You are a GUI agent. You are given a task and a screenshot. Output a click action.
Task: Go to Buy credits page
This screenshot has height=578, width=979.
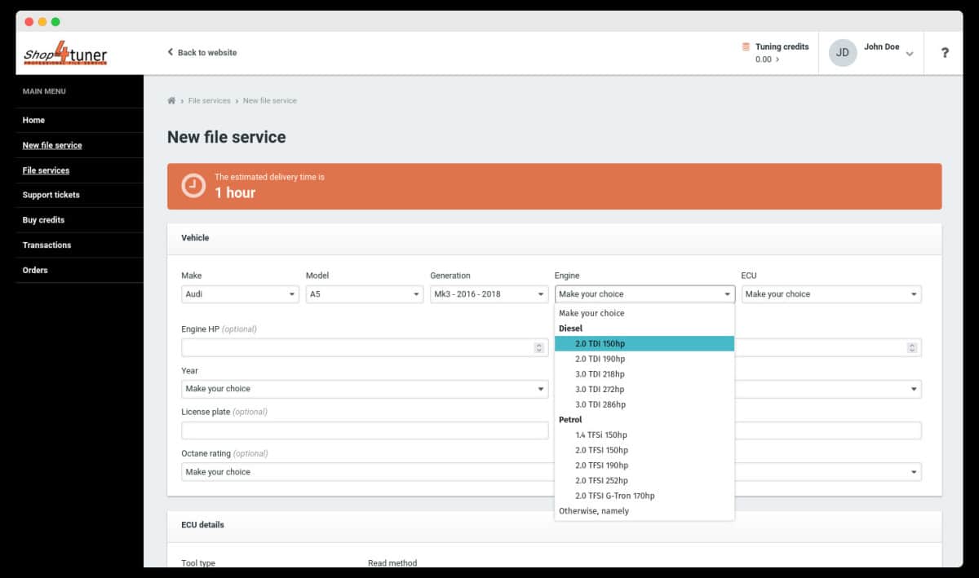[43, 220]
